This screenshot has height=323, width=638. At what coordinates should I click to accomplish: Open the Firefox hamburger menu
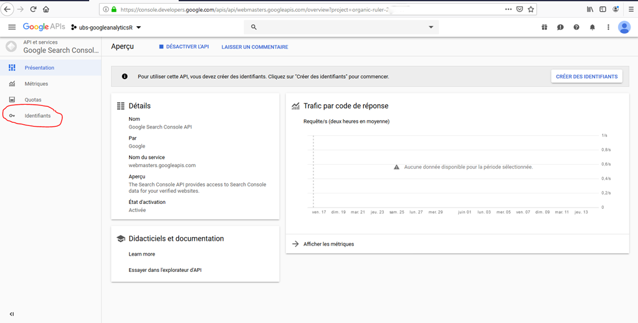click(631, 9)
